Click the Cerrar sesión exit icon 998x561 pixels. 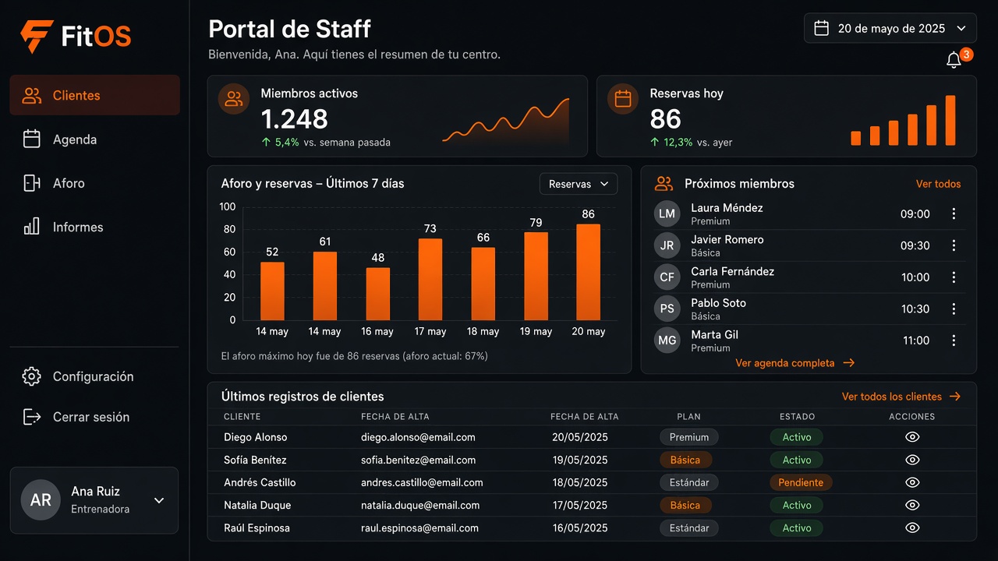point(31,417)
